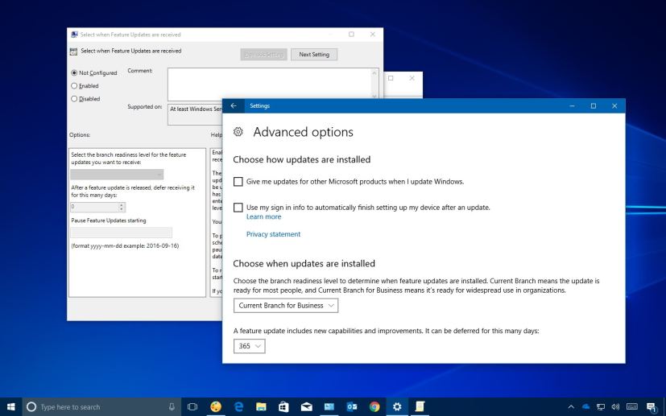Open the Privacy statement link
666x416 pixels.
coord(273,234)
